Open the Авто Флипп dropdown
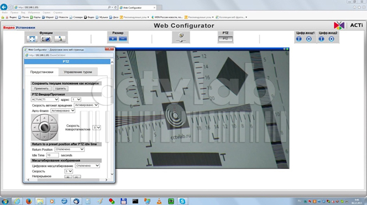 (x=62, y=111)
